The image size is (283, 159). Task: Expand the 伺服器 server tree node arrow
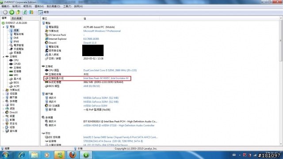tap(3, 94)
